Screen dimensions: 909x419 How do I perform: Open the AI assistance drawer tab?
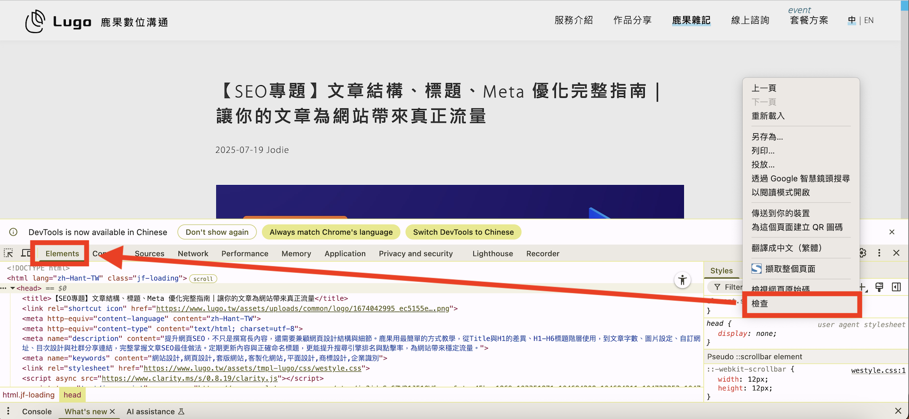click(151, 411)
